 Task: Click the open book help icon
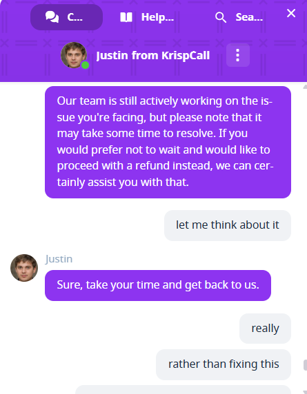point(126,17)
